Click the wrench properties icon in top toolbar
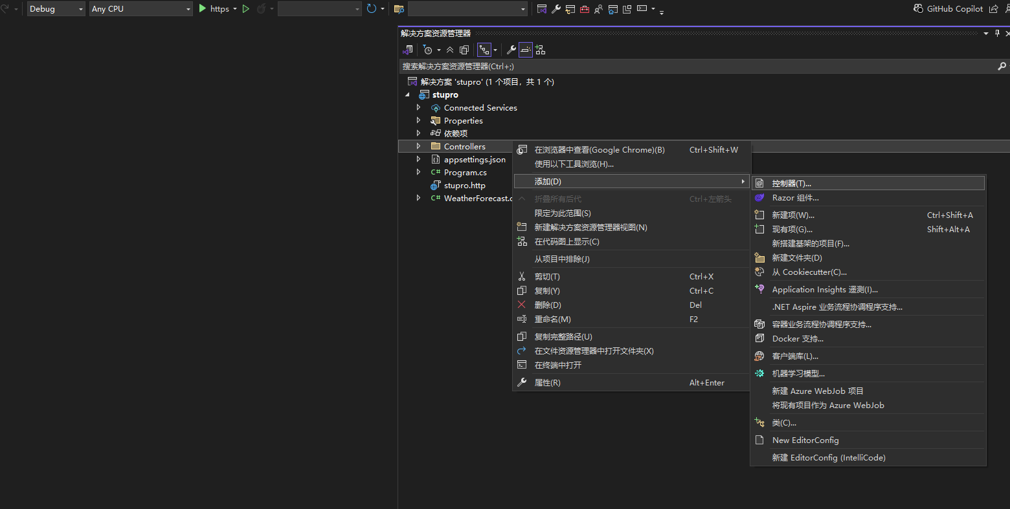Image resolution: width=1010 pixels, height=509 pixels. 556,9
